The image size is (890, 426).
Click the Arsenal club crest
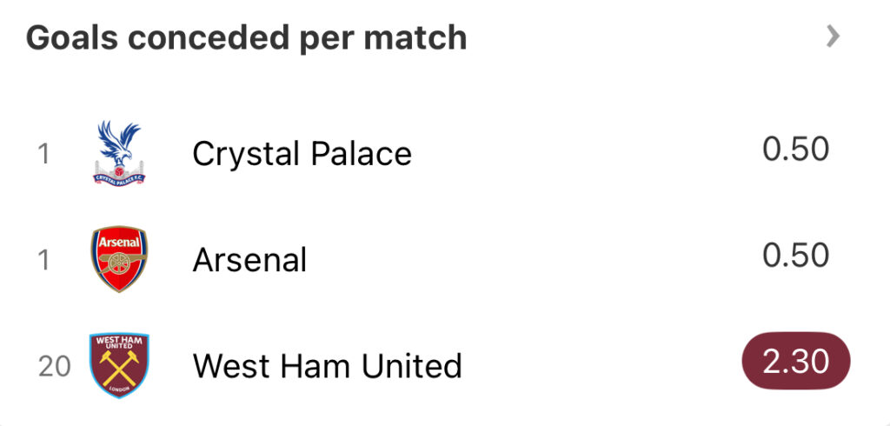[x=120, y=259]
